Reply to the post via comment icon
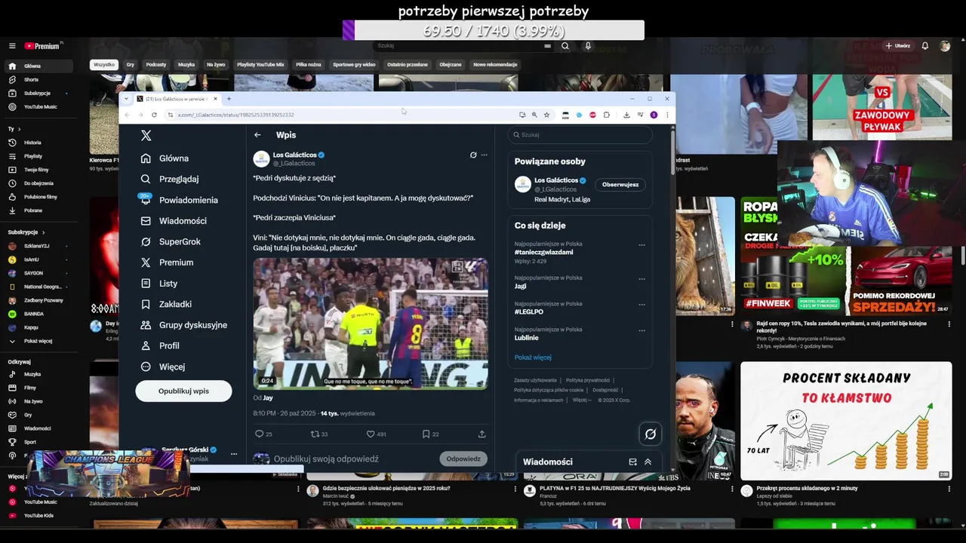966x543 pixels. click(259, 434)
